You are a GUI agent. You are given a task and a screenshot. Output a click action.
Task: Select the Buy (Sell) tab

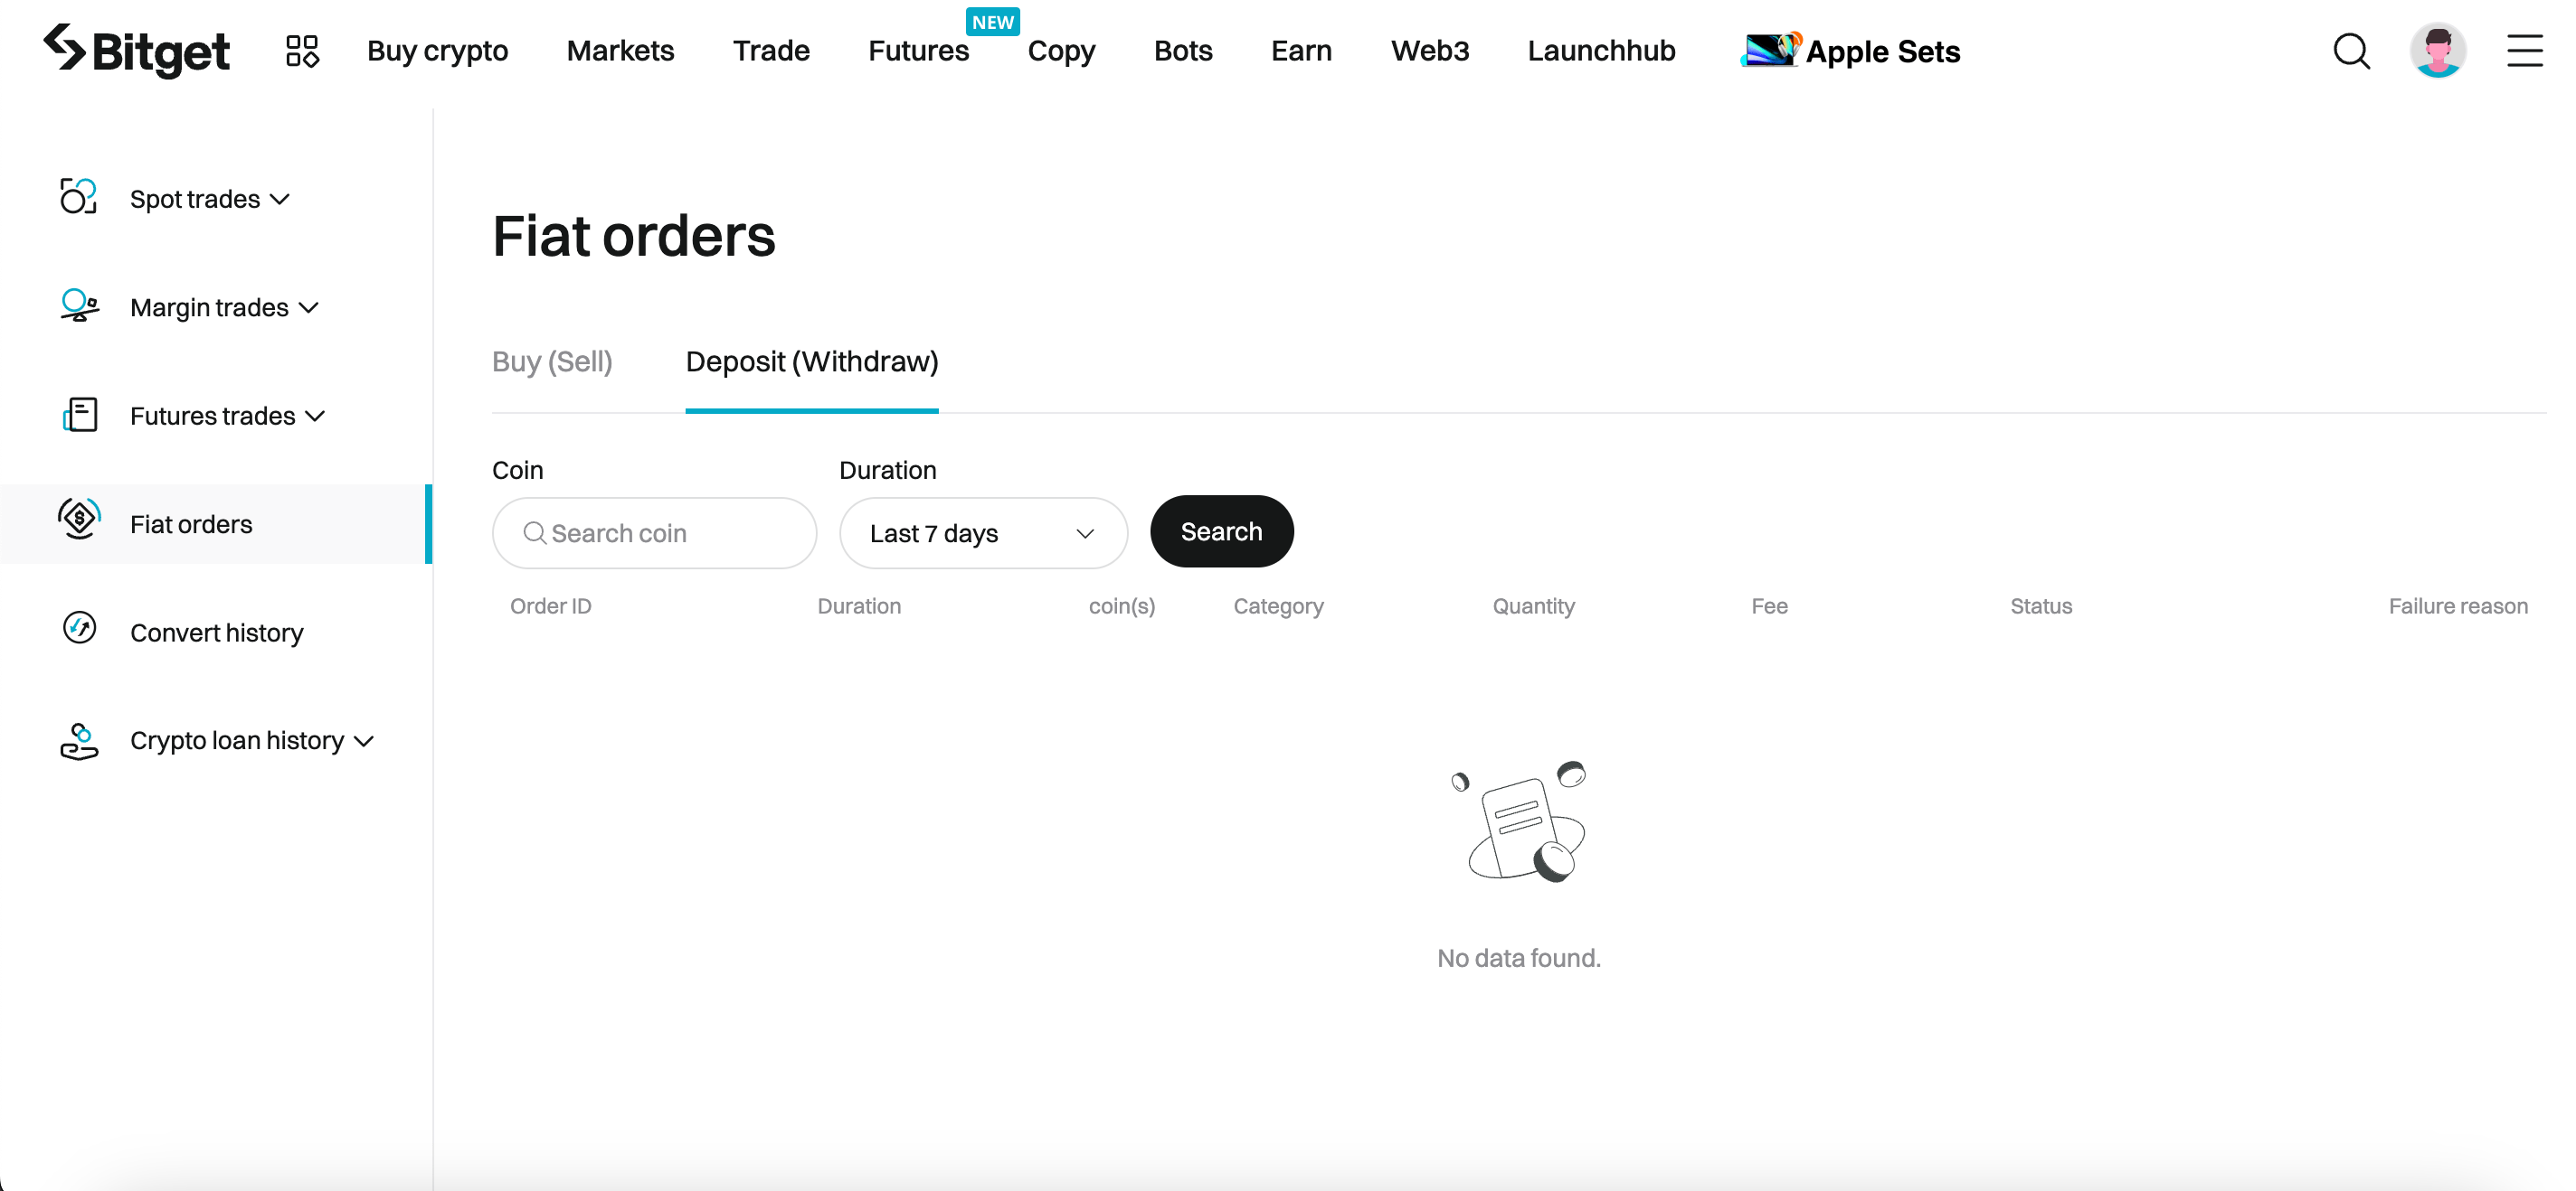click(x=554, y=361)
